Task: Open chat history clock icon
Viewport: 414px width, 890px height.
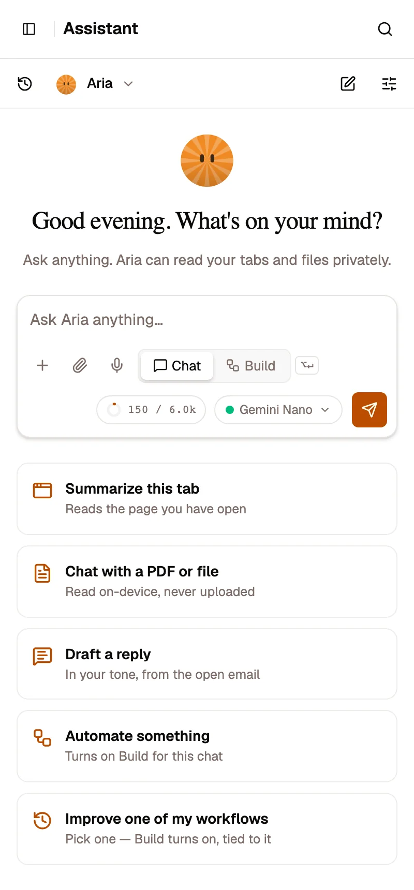Action: point(25,84)
